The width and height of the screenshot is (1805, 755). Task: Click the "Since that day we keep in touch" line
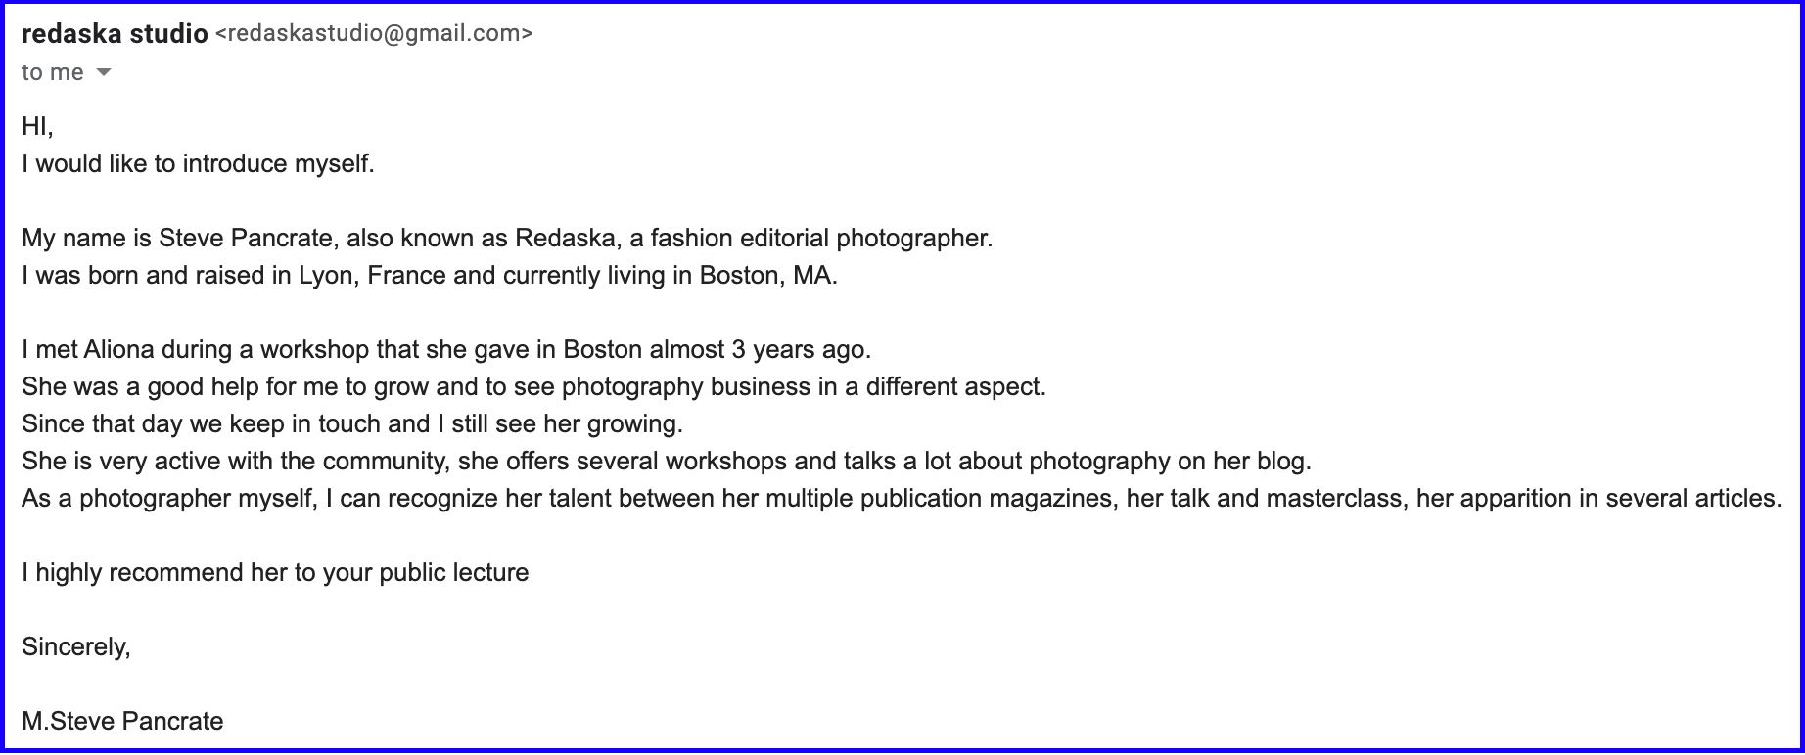pos(351,424)
